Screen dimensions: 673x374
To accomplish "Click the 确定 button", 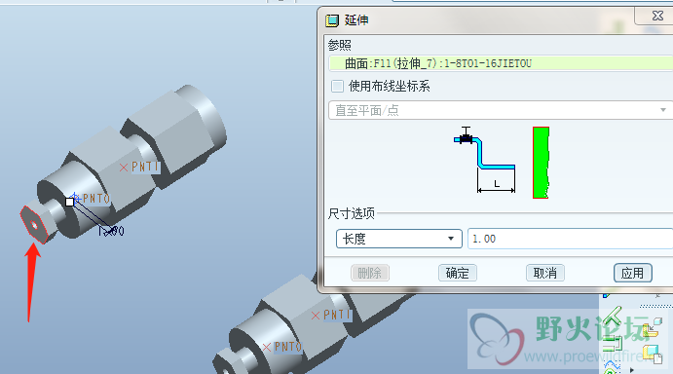I will [458, 273].
